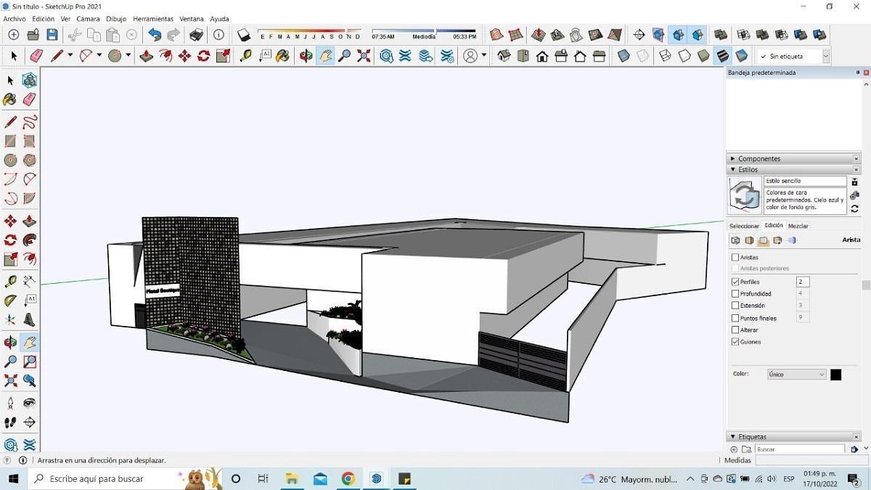The width and height of the screenshot is (871, 490).
Task: Open the Cámara menu
Action: click(88, 19)
